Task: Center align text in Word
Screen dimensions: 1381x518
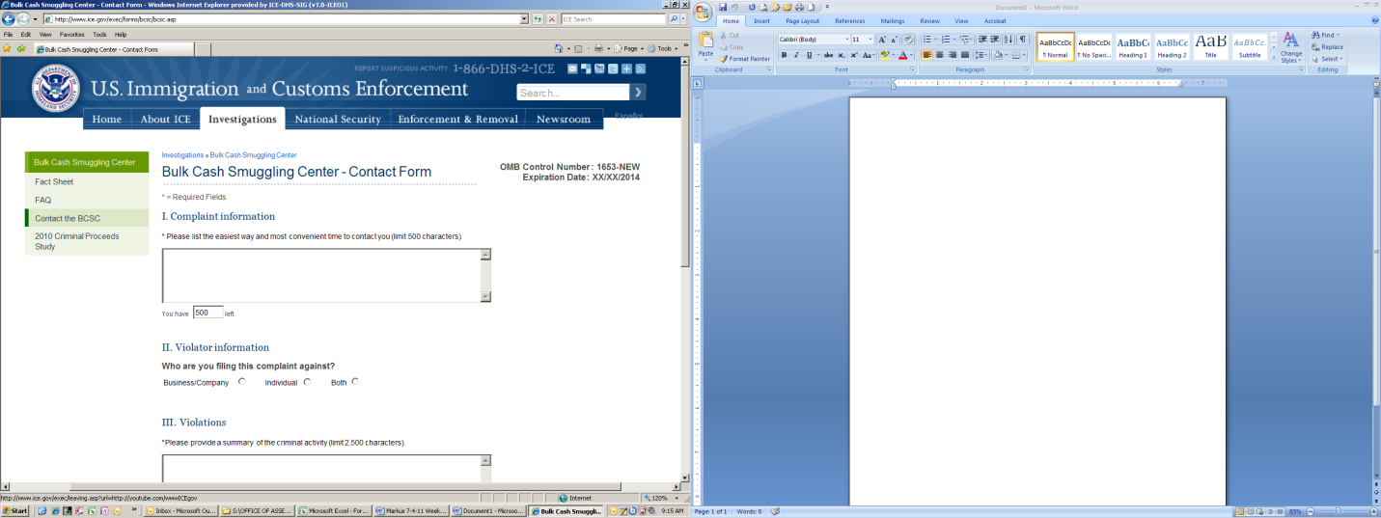Action: (939, 55)
